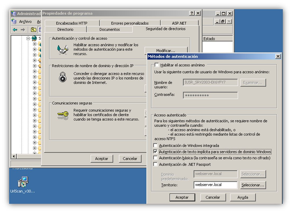Image resolution: width=292 pixels, height=213 pixels.
Task: Uncheck Autenticación de texto implícita checkbox
Action: tap(155, 151)
